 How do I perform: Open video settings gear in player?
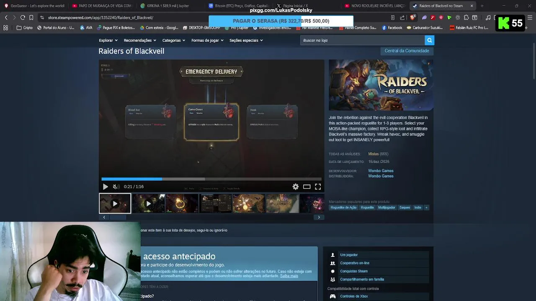click(296, 187)
